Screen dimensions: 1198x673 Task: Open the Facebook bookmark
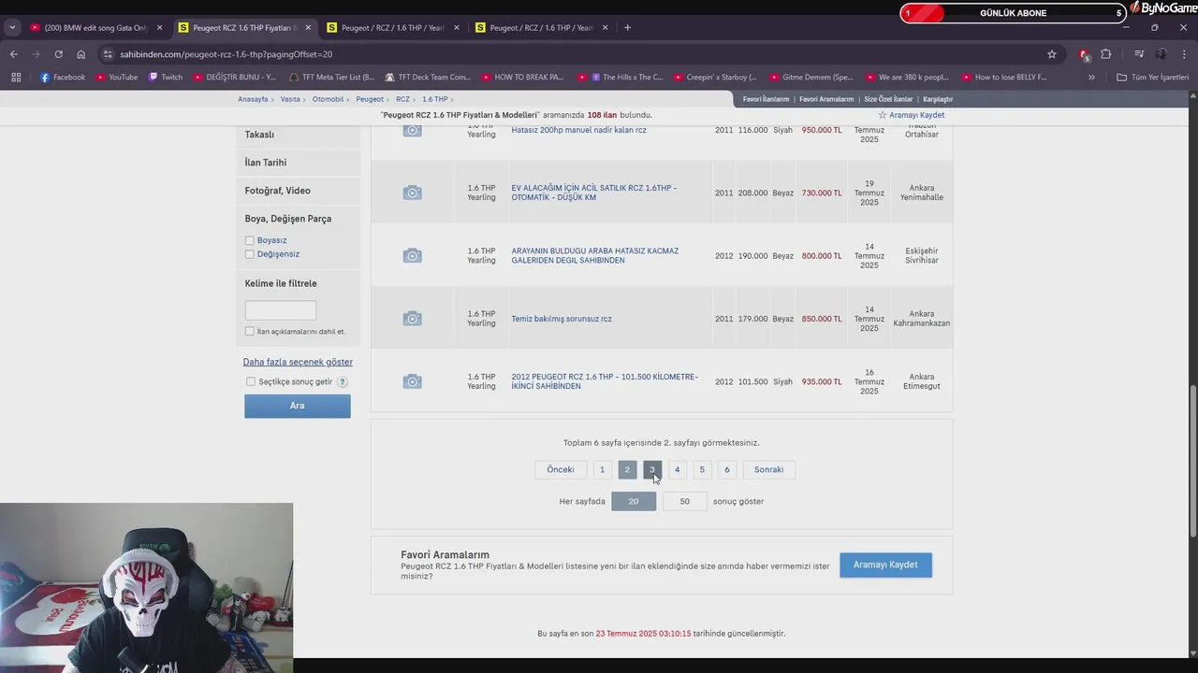pyautogui.click(x=63, y=78)
